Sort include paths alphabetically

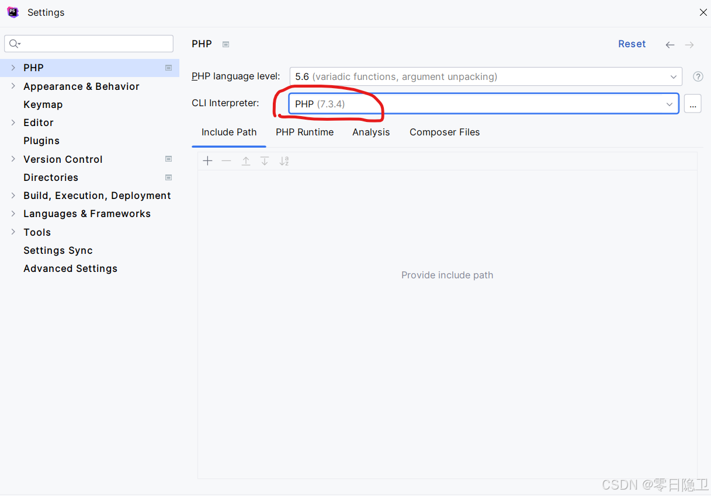tap(284, 161)
